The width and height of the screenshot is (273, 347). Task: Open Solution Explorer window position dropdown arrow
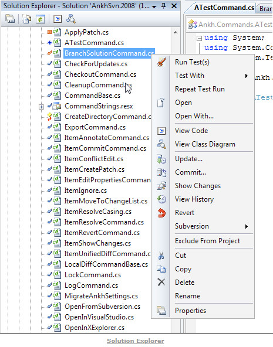(154, 6)
